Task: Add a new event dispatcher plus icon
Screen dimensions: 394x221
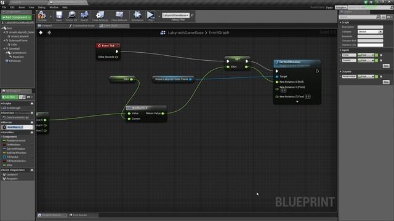Action: pyautogui.click(x=32, y=170)
